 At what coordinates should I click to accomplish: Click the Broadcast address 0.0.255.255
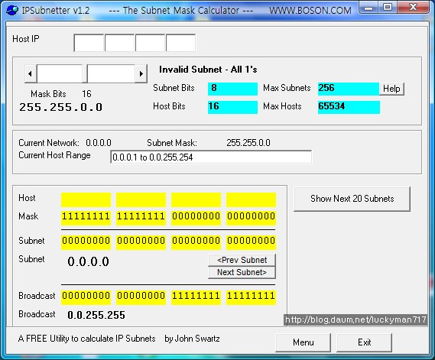coord(96,315)
